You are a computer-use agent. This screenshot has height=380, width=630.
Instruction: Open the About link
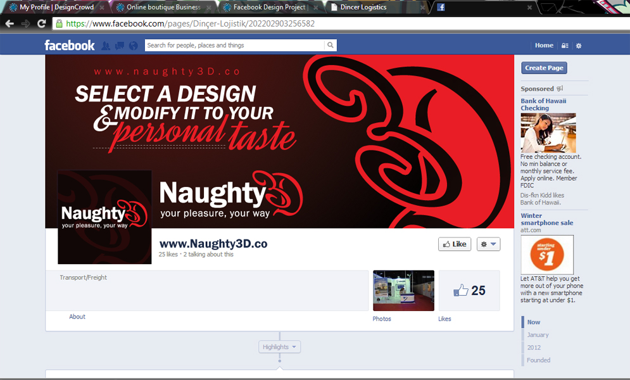(77, 317)
